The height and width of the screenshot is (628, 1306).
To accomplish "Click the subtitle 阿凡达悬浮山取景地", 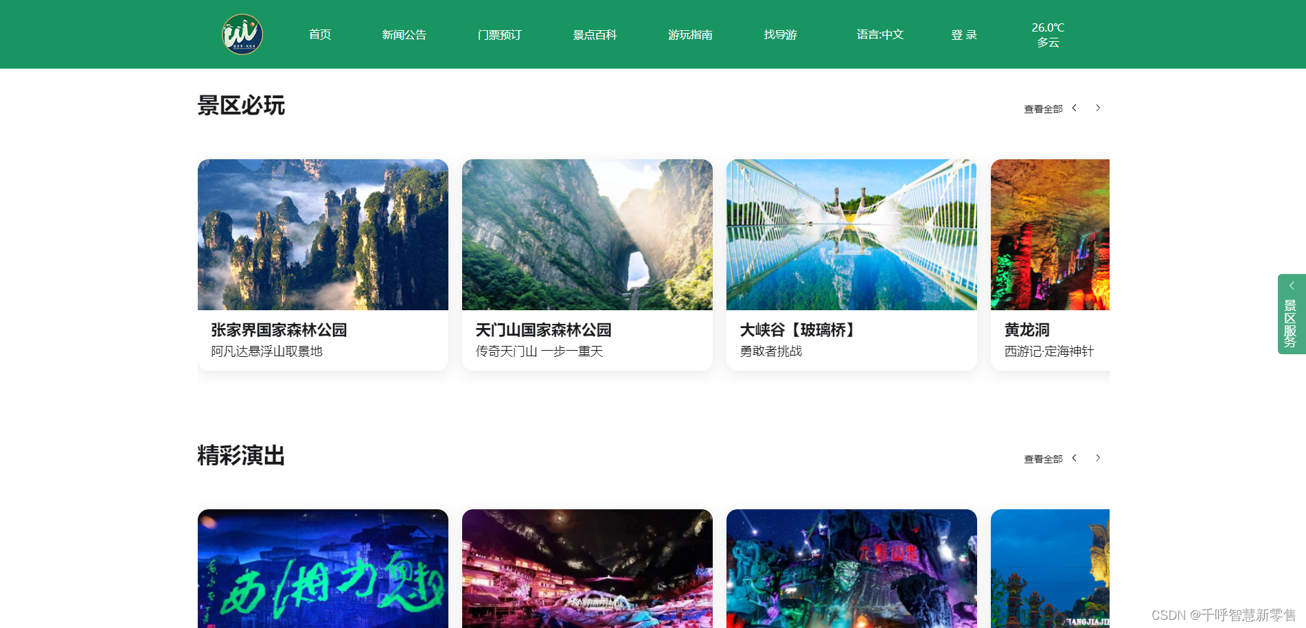I will [266, 351].
